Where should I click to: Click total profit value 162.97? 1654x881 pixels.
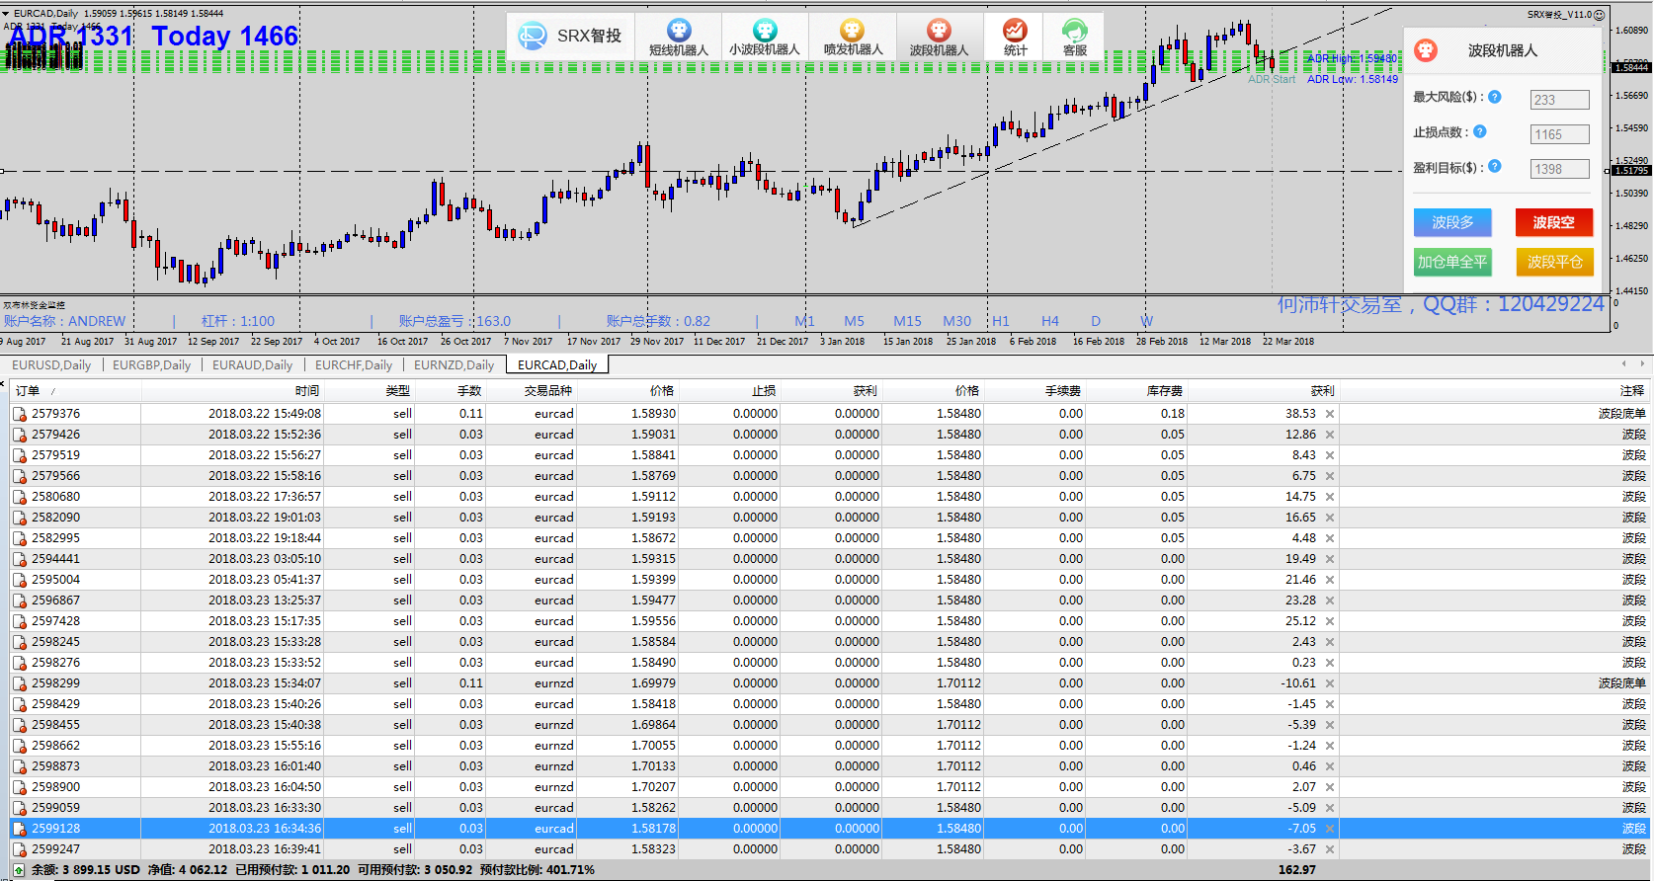tap(1297, 870)
